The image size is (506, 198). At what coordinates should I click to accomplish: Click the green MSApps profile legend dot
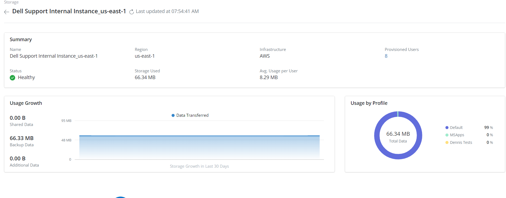pos(447,135)
